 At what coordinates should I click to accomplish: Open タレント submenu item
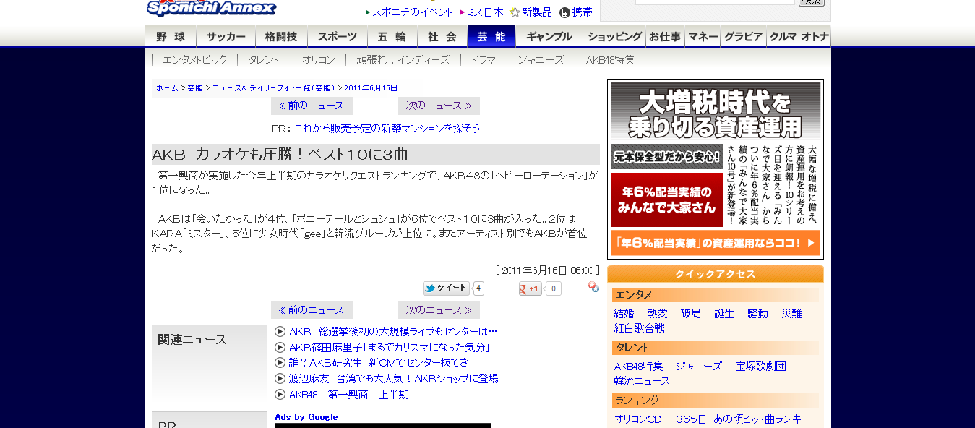point(264,60)
